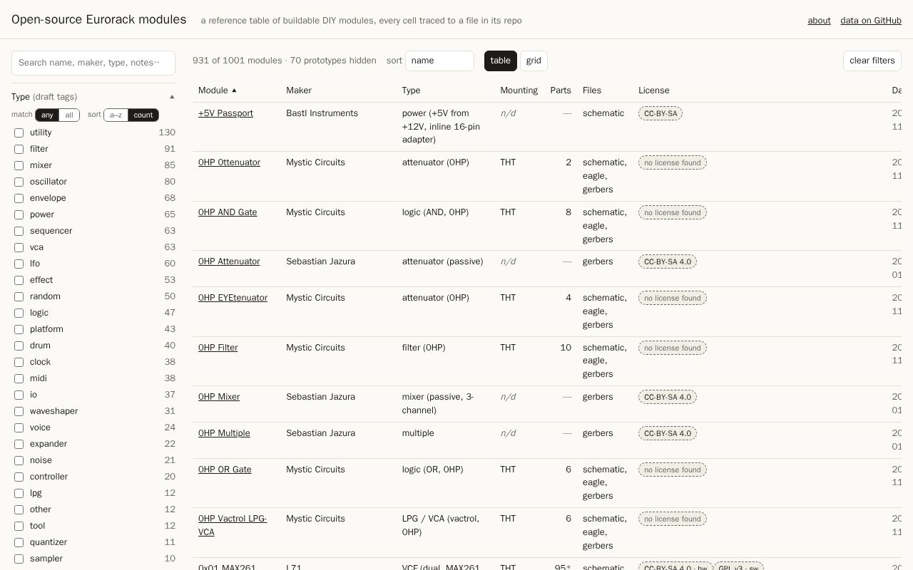Open the 0HP AND Gate module

tap(228, 212)
